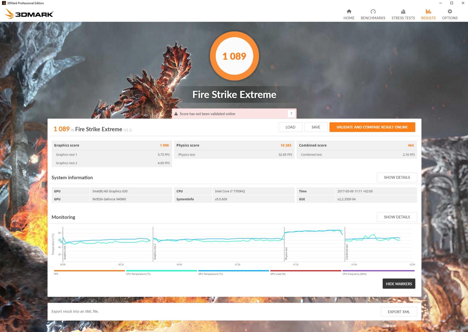
Task: Toggle the GPU Temperature legend bar
Action: click(234, 271)
